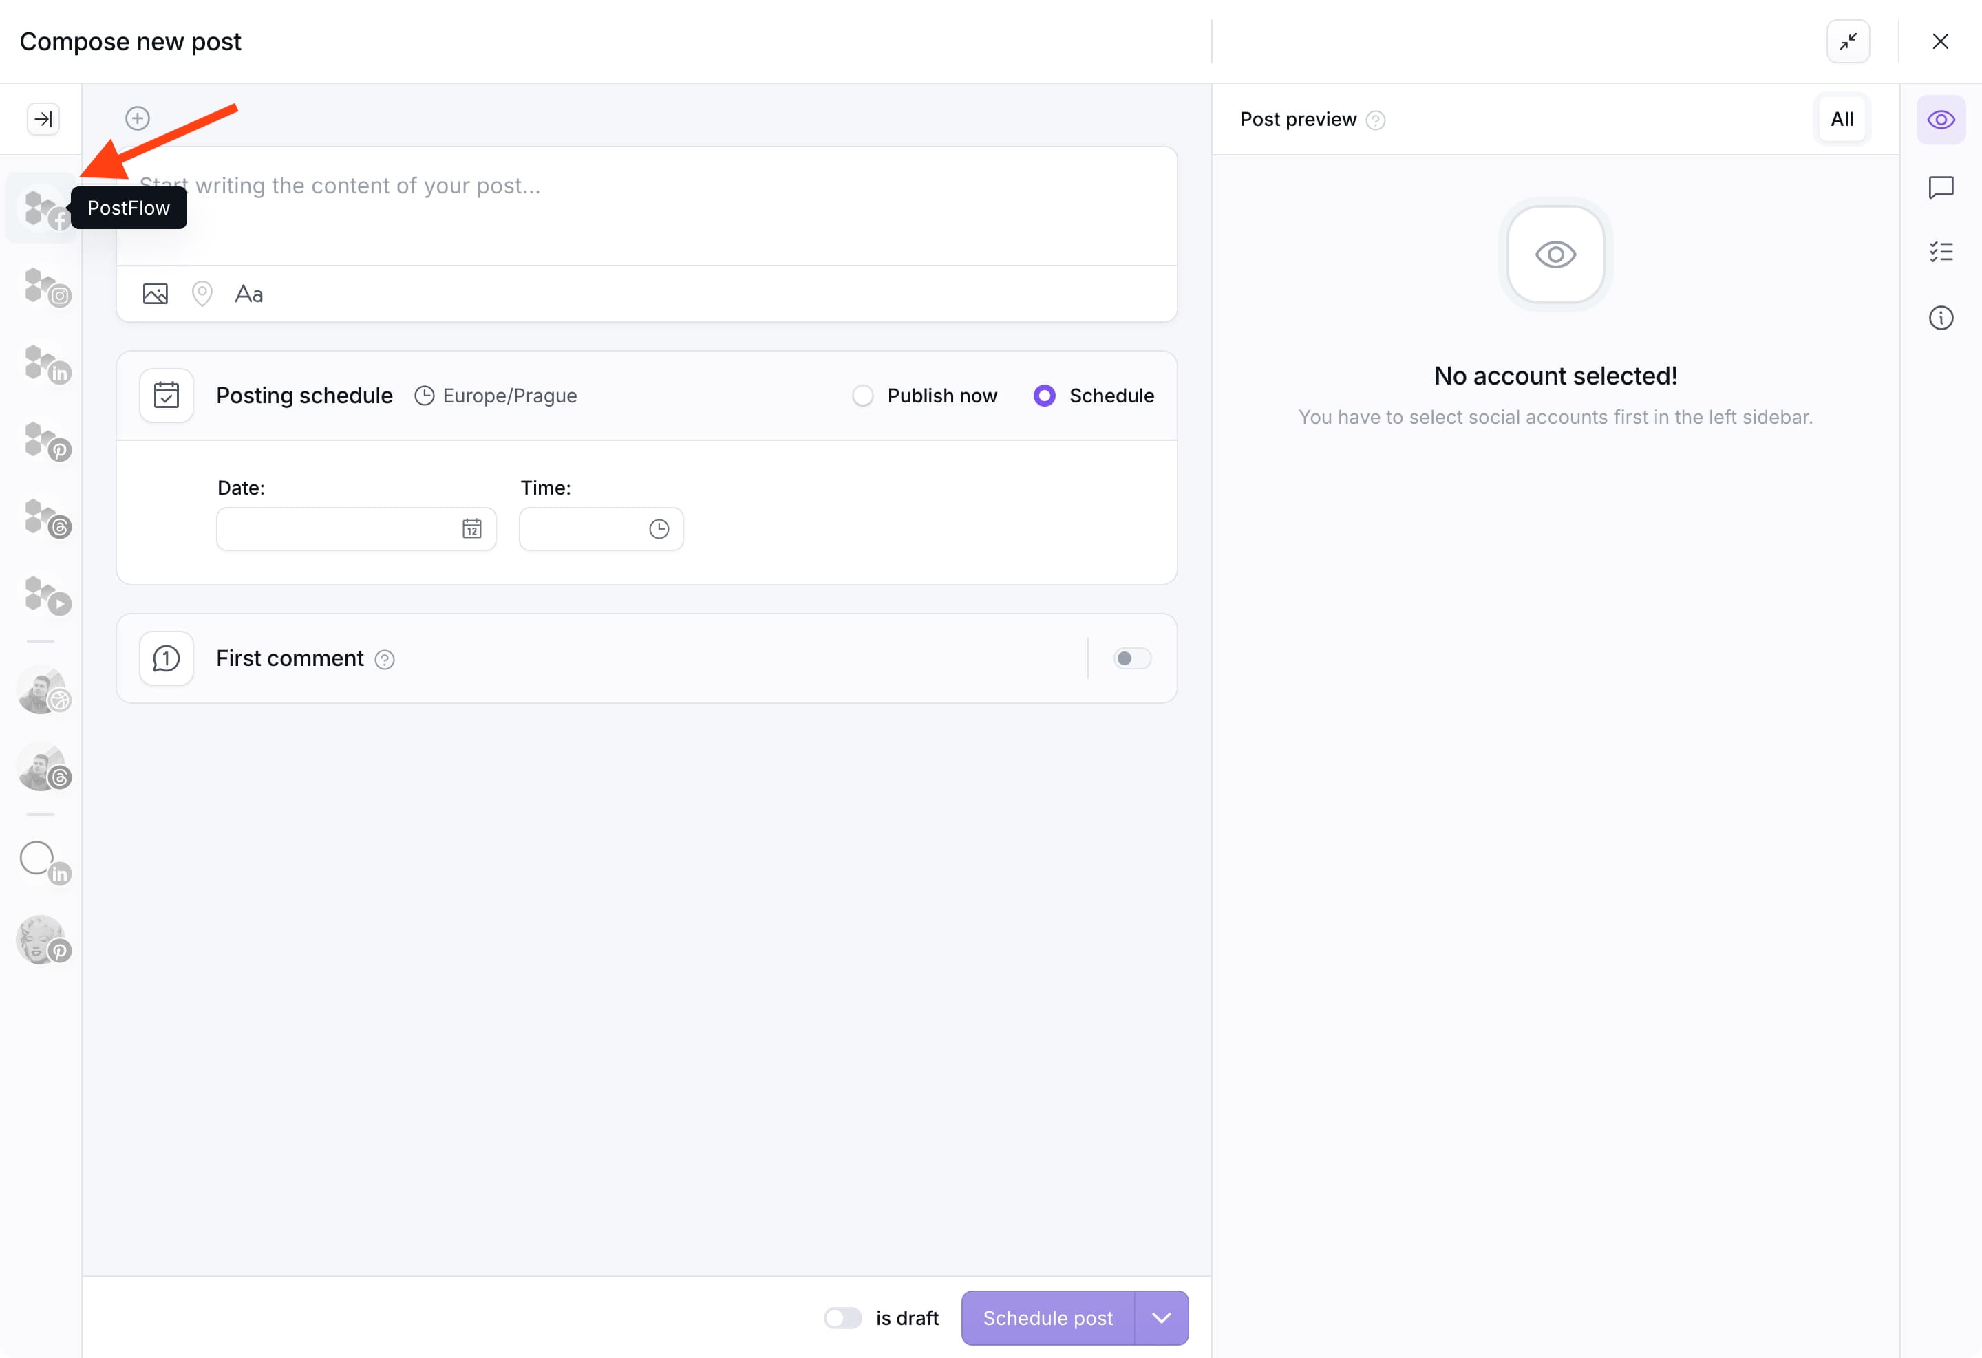Click the location pin icon
The height and width of the screenshot is (1358, 1982).
coord(202,294)
